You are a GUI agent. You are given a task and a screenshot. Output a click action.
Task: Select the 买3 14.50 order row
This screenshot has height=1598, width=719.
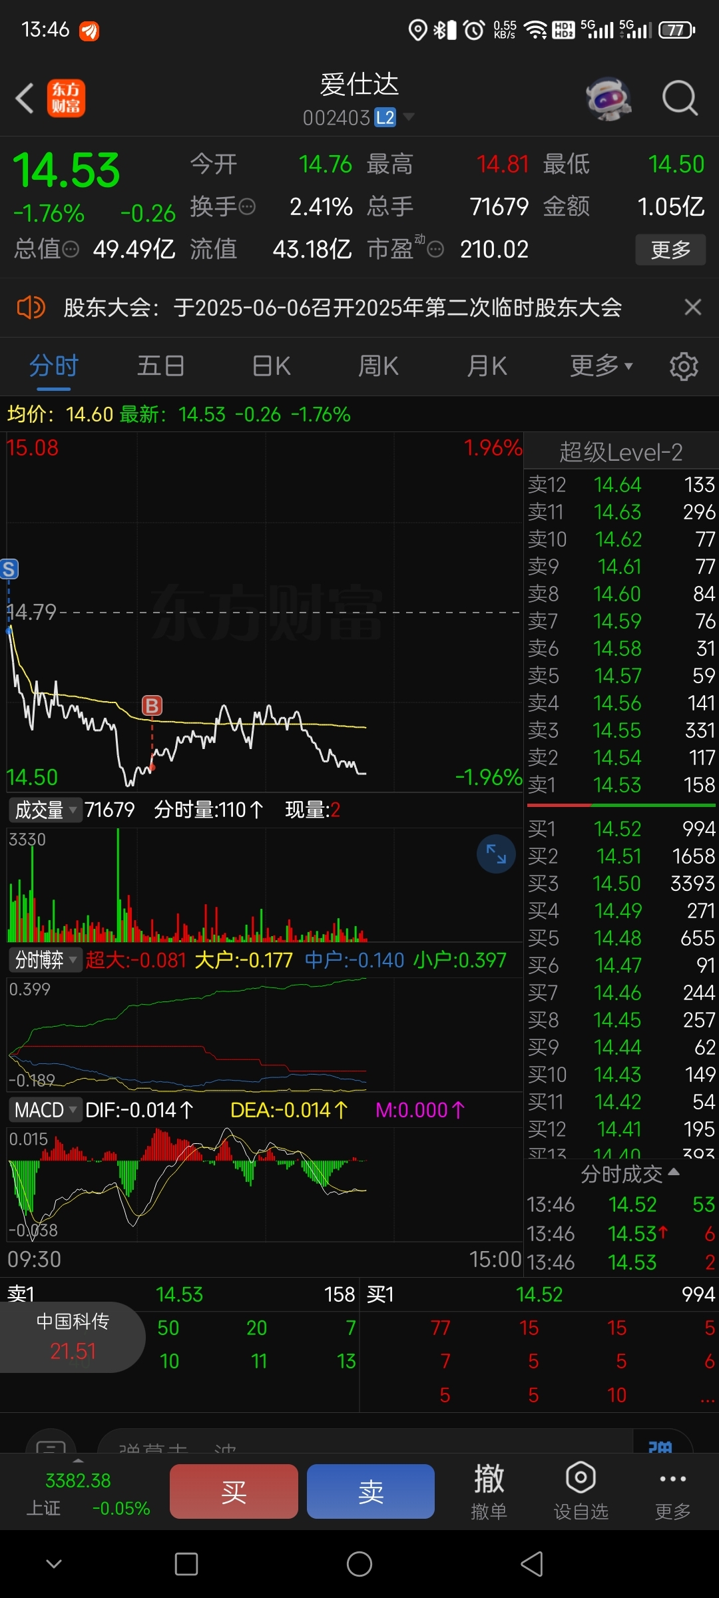click(x=621, y=884)
